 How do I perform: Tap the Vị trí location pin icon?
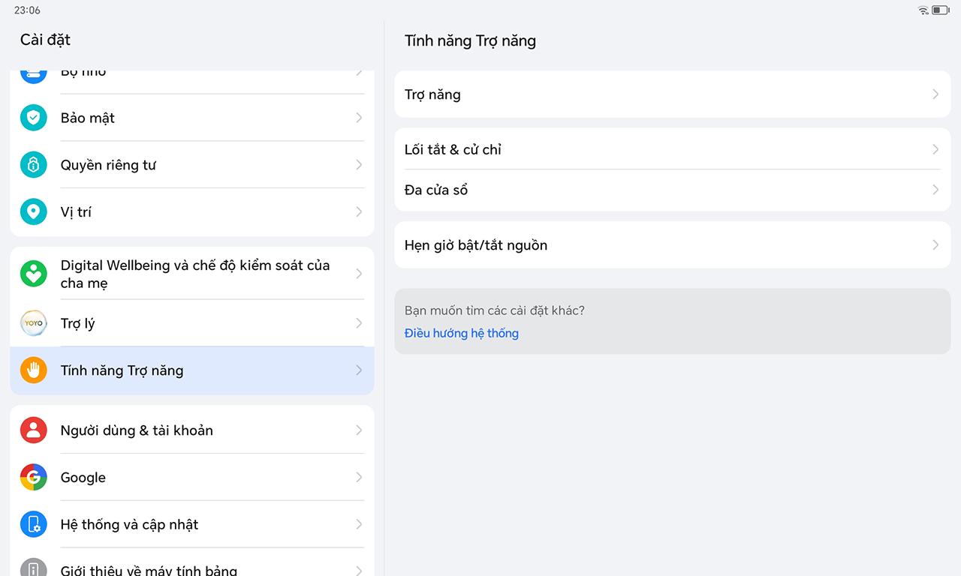33,212
